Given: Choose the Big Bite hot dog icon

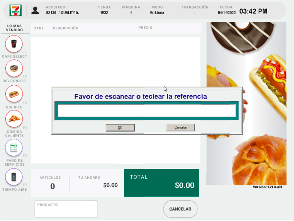Looking at the screenshot, I should 14,94.
